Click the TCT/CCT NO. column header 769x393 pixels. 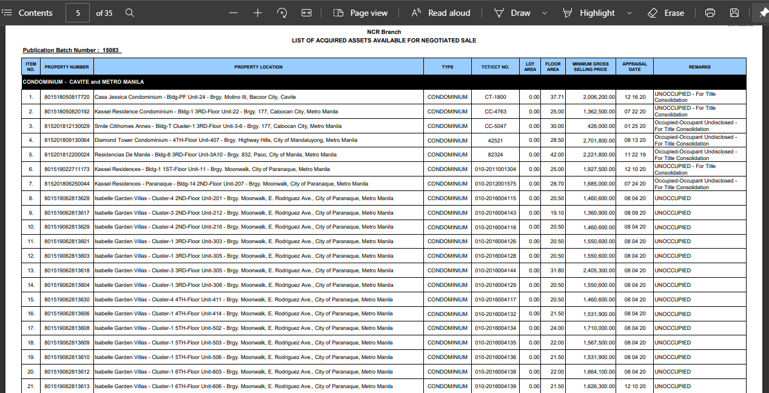[495, 67]
